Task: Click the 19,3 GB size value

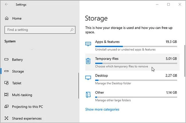Action: (171, 42)
